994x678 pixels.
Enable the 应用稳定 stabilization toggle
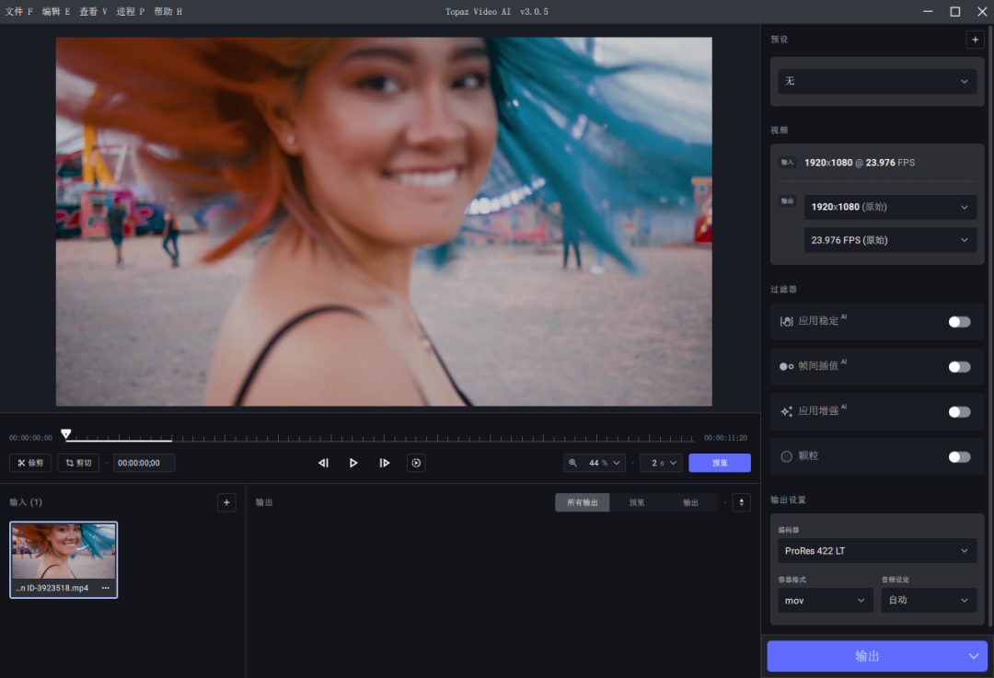pyautogui.click(x=959, y=322)
